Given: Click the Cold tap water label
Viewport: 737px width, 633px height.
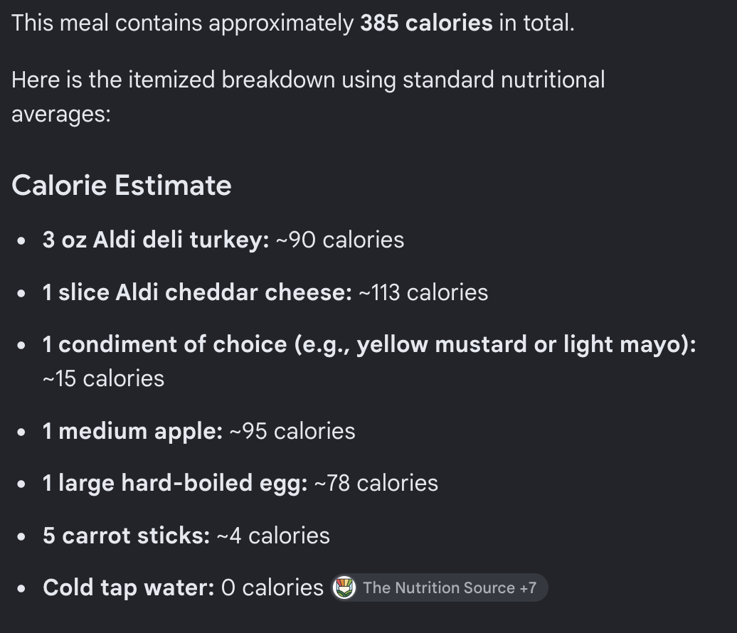Looking at the screenshot, I should [x=128, y=588].
